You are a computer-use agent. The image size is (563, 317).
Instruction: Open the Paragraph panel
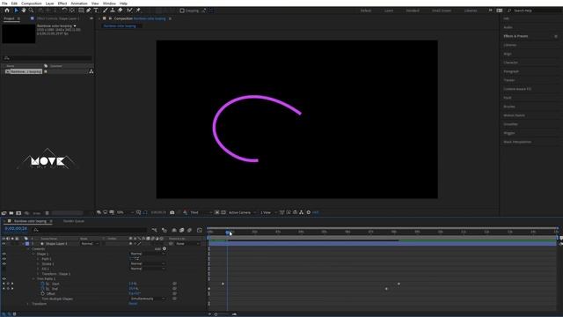(511, 71)
